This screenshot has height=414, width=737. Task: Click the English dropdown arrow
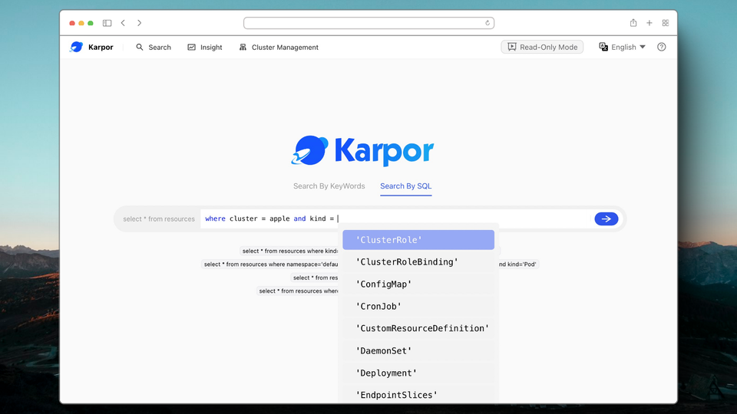tap(643, 47)
